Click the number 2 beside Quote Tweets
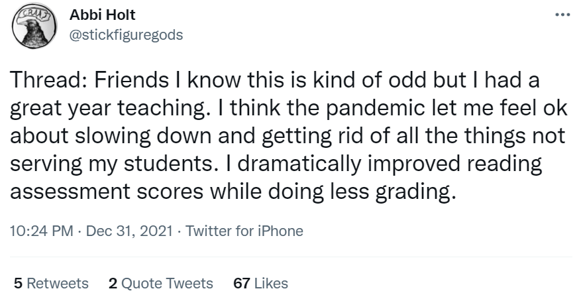Viewport: 583px width, 301px height. pos(112,283)
